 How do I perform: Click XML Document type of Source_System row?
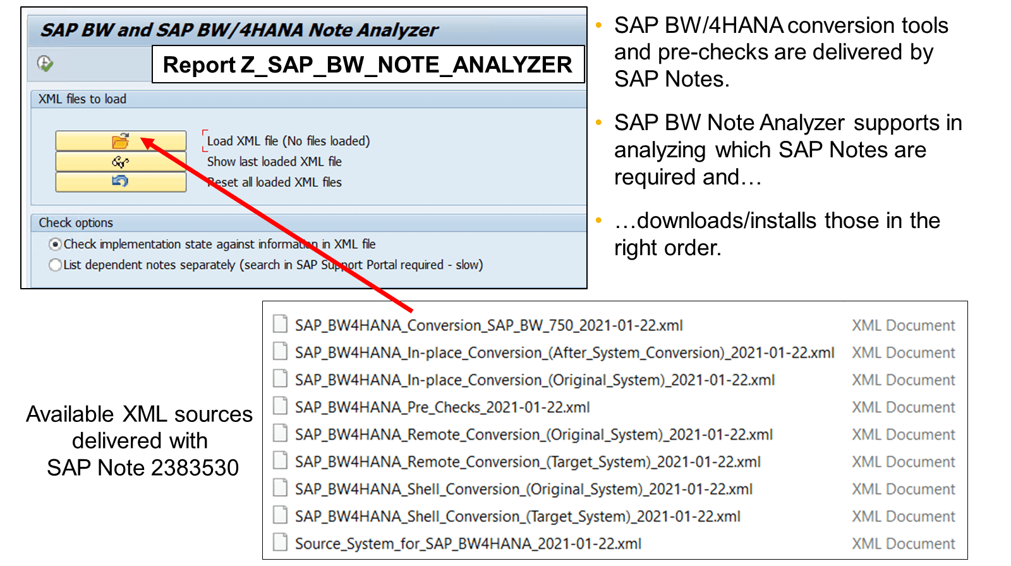pyautogui.click(x=904, y=544)
